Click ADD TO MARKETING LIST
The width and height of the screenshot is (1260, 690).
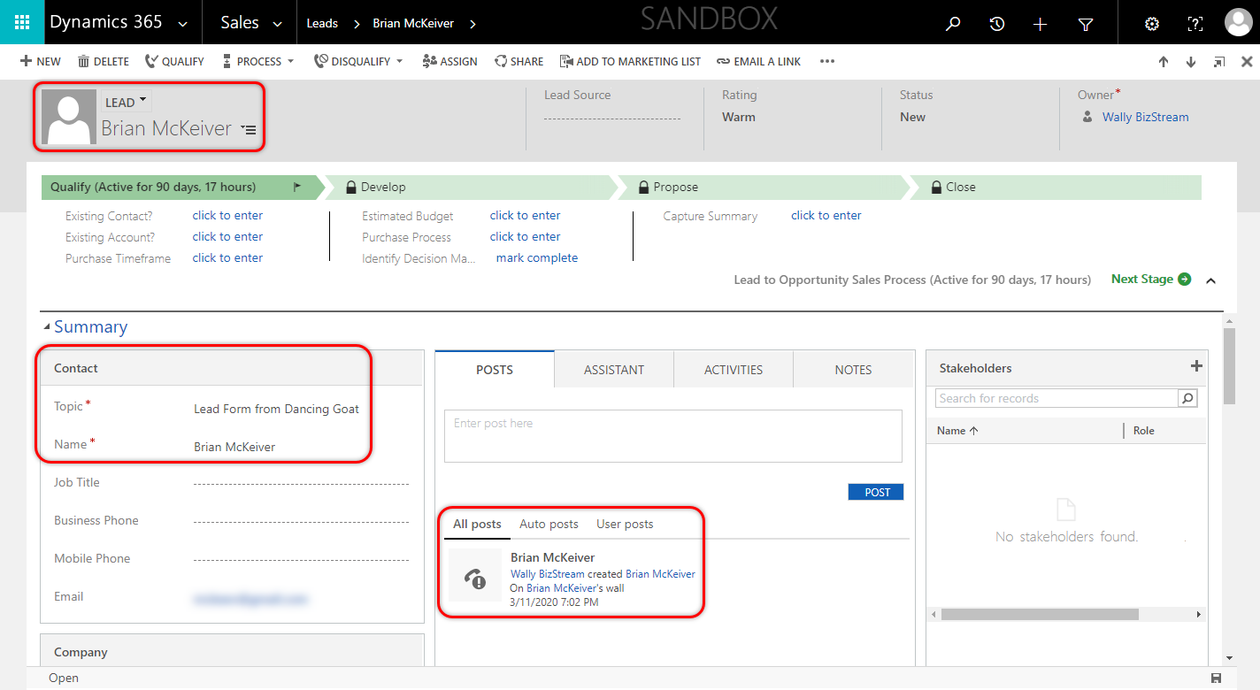(630, 61)
